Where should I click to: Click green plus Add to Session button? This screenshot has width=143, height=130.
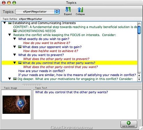(x=129, y=124)
